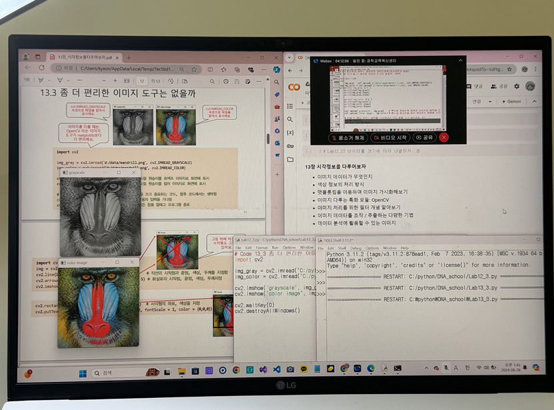Select the PDF highlight tool
Image resolution: width=554 pixels, height=410 pixels.
[41, 80]
